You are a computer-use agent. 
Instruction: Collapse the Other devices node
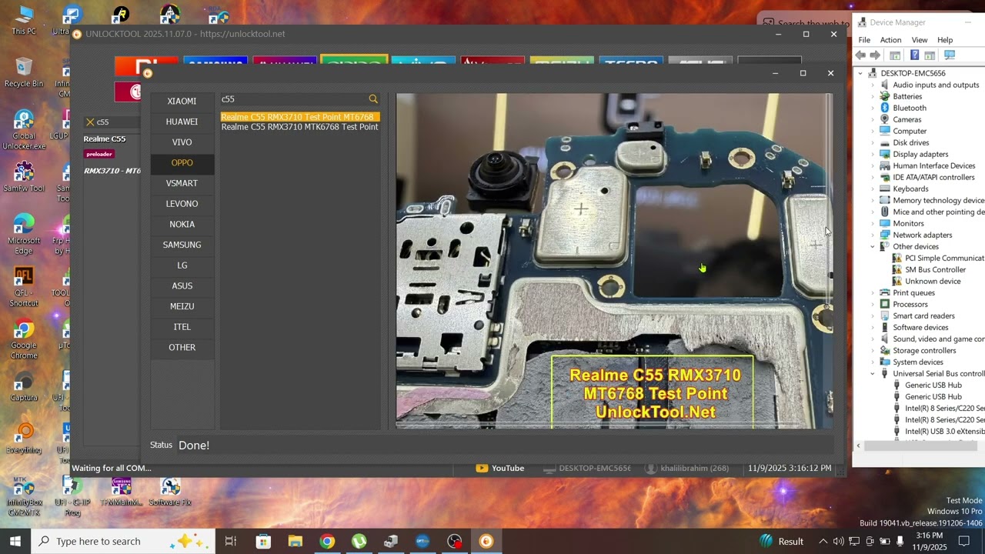click(x=873, y=246)
